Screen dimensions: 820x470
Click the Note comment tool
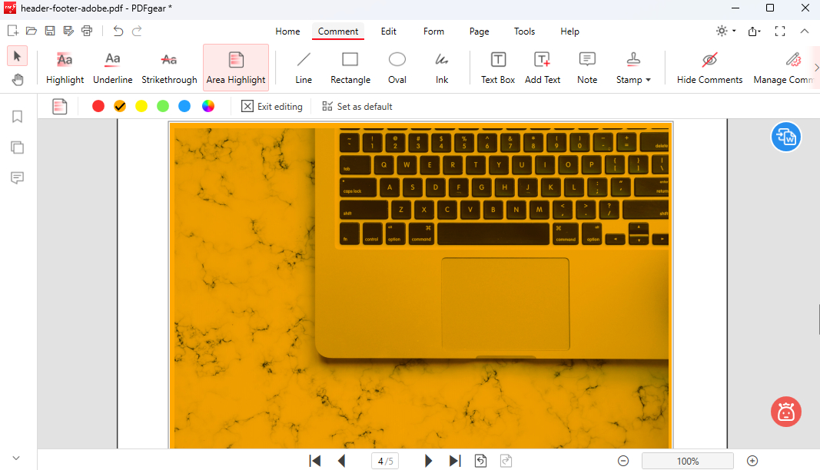[x=587, y=68]
